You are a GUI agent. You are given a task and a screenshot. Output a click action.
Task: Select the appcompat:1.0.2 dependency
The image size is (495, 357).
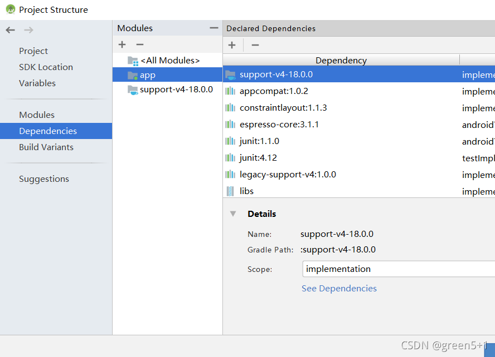tap(359, 91)
